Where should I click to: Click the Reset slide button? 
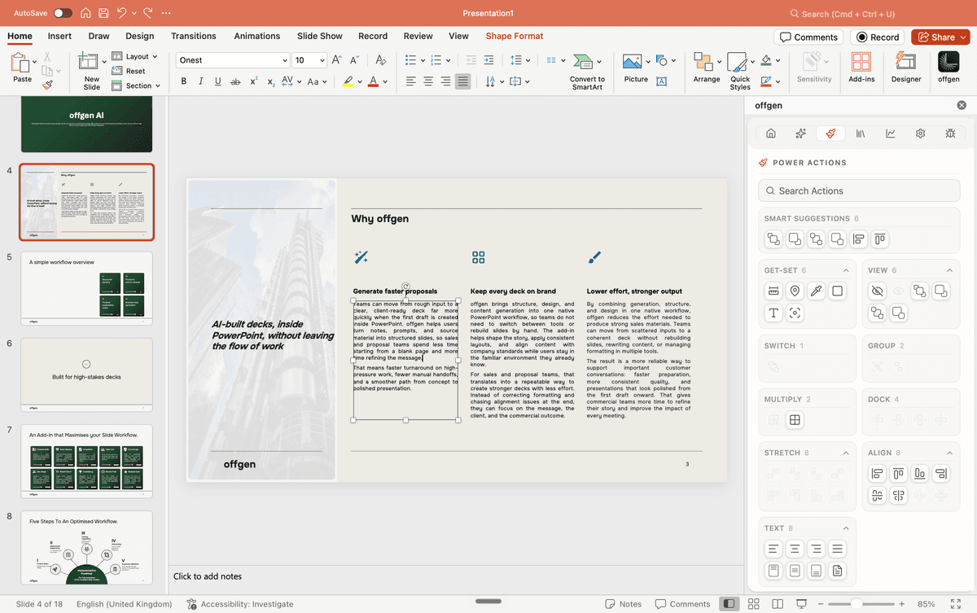click(129, 71)
